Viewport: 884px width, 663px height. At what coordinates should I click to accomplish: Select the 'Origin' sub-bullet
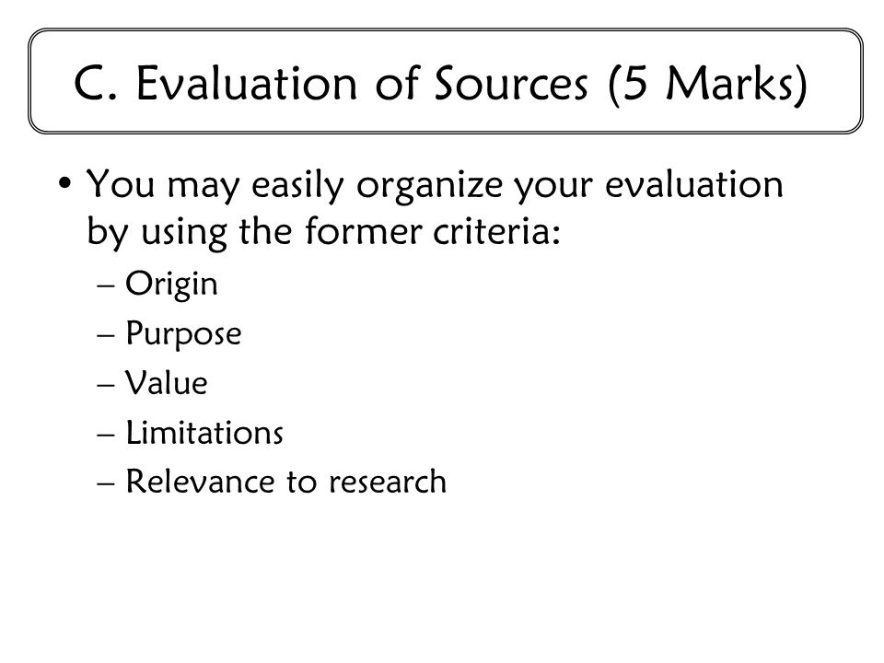click(x=171, y=284)
